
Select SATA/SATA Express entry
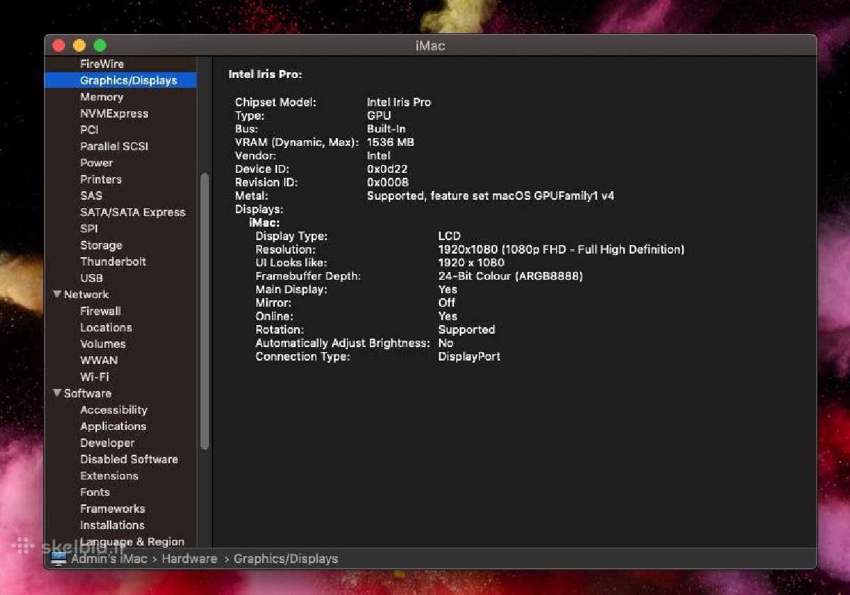(132, 212)
